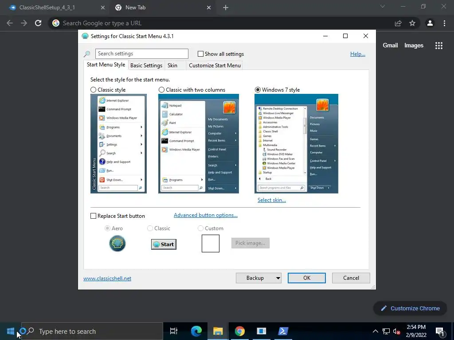Switch to the Basic Settings tab
This screenshot has width=454, height=340.
pyautogui.click(x=146, y=66)
